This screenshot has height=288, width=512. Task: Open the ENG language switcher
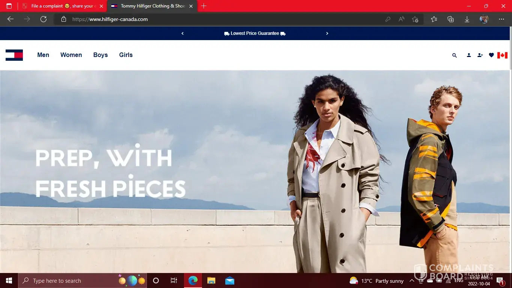click(x=459, y=280)
